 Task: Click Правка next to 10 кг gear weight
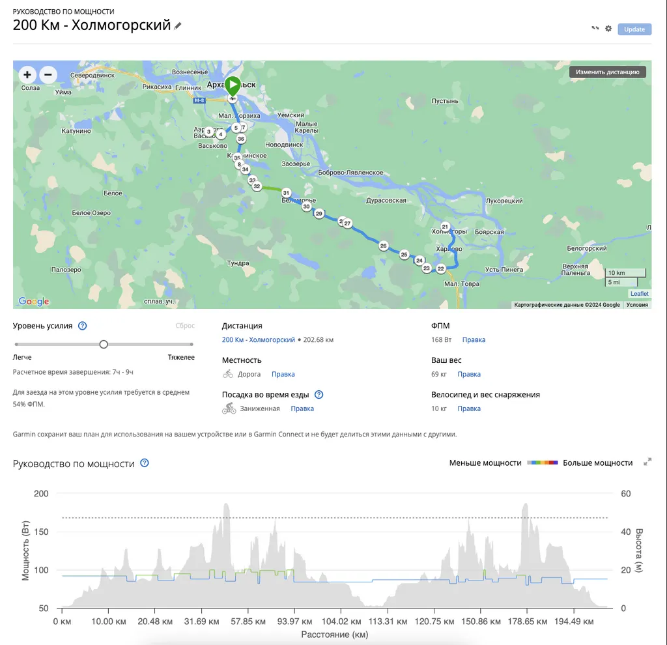(469, 408)
